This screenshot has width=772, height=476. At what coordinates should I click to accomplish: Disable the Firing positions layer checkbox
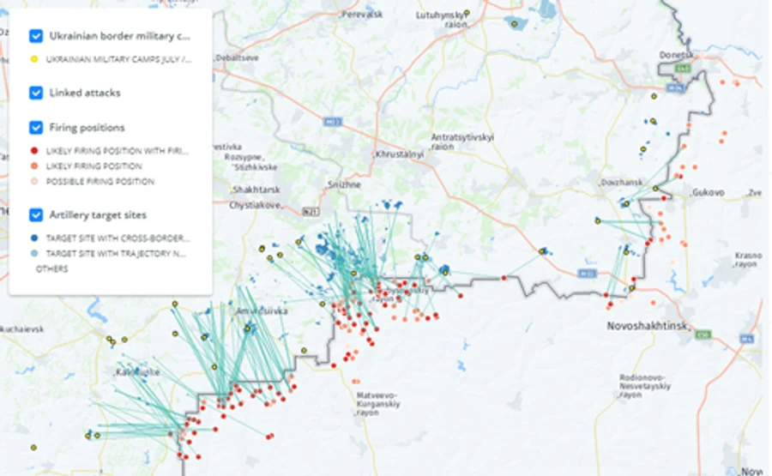(36, 128)
